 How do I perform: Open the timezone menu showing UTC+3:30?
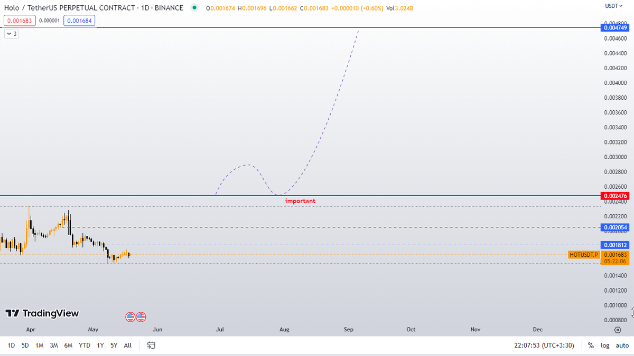pos(551,345)
